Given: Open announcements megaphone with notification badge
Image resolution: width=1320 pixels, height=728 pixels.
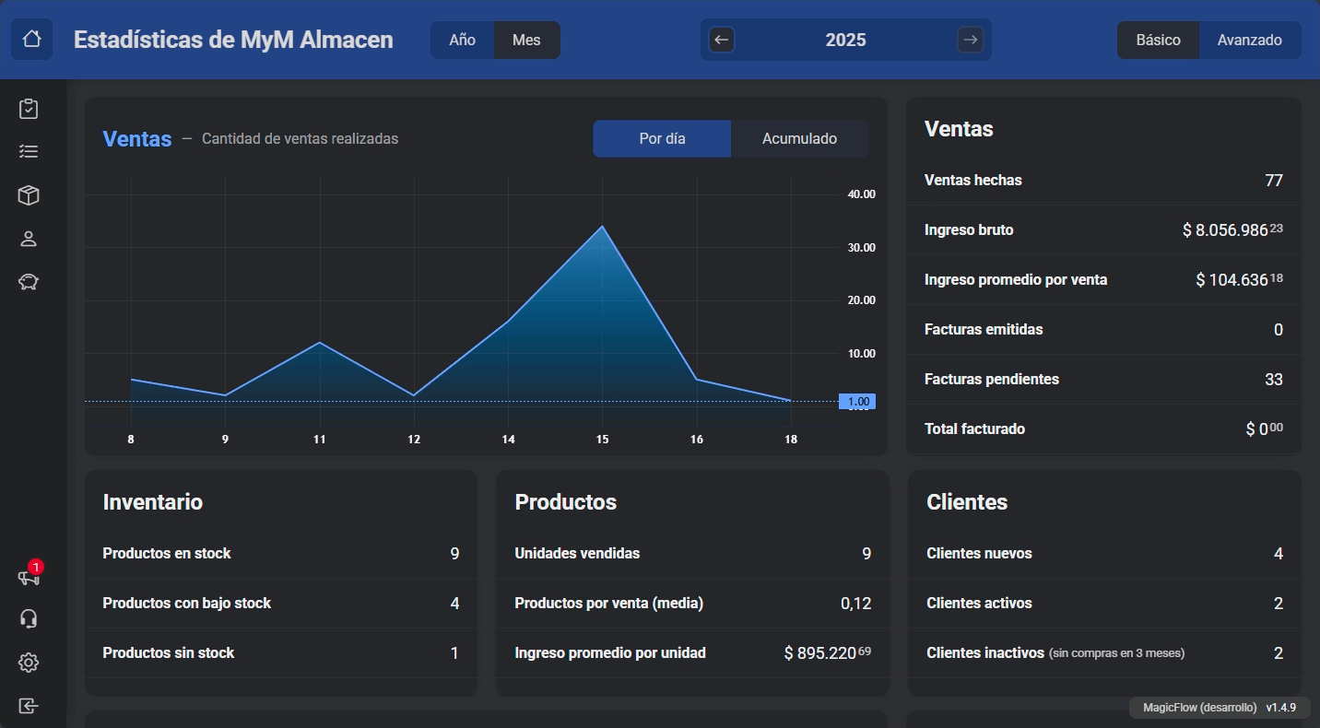Looking at the screenshot, I should tap(29, 577).
